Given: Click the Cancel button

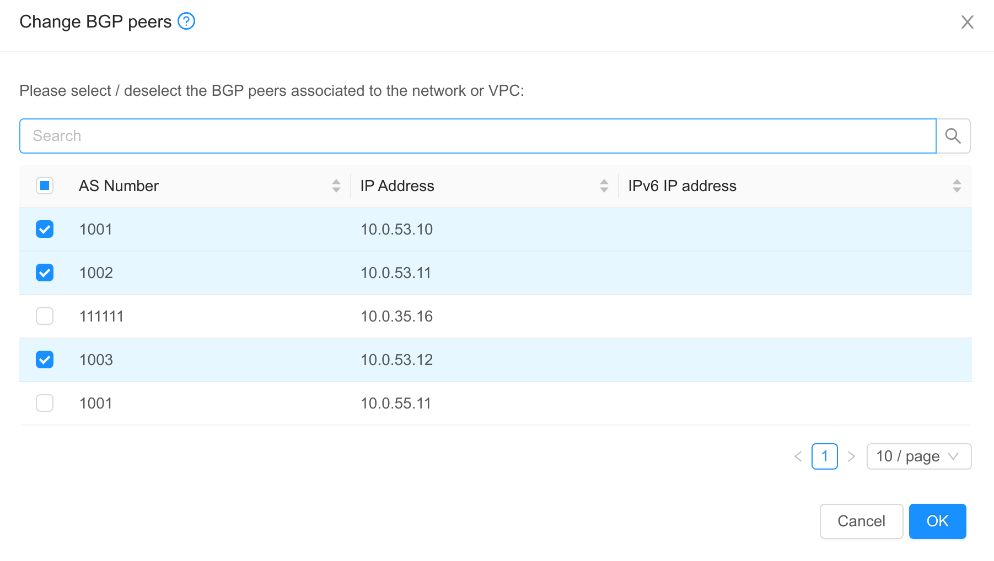Looking at the screenshot, I should point(861,521).
